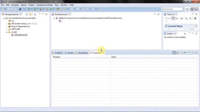The width and height of the screenshot is (200, 112).
Task: Select the Examples.ecore editor tab
Action: click(61, 15)
